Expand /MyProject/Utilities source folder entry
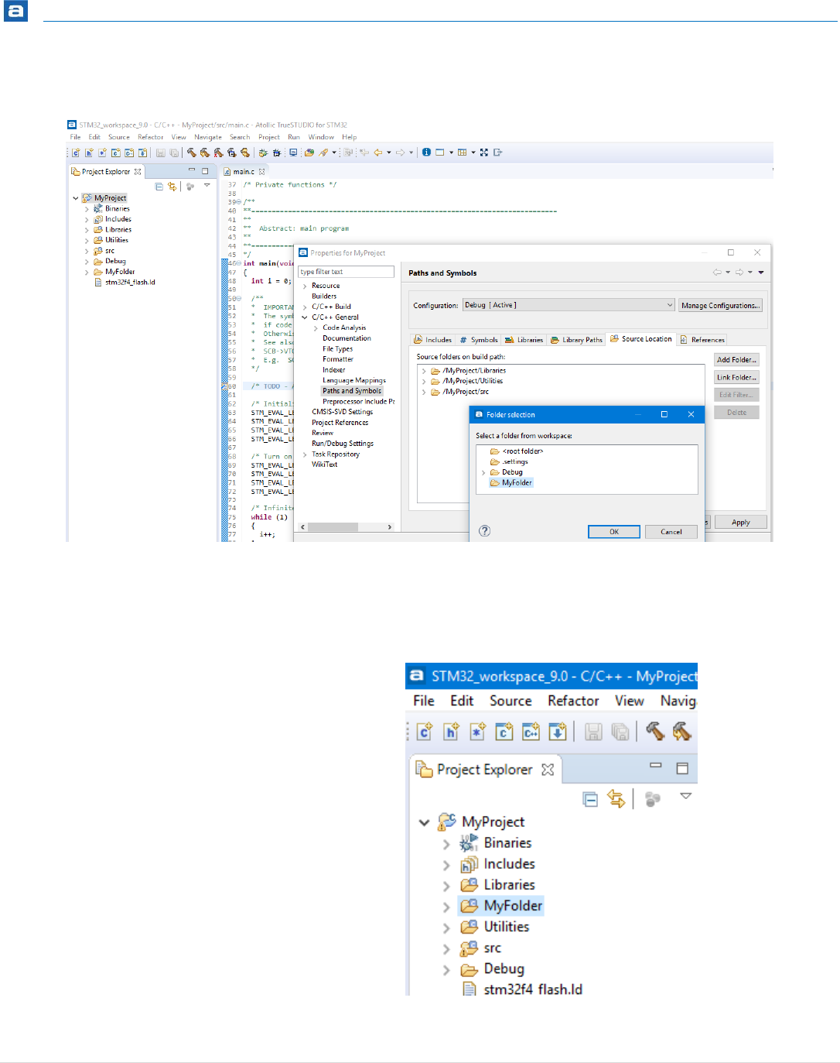Image resolution: width=840 pixels, height=1063 pixels. click(424, 382)
